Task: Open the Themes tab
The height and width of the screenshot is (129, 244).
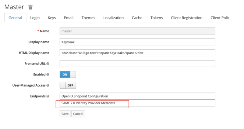Action: point(88,18)
